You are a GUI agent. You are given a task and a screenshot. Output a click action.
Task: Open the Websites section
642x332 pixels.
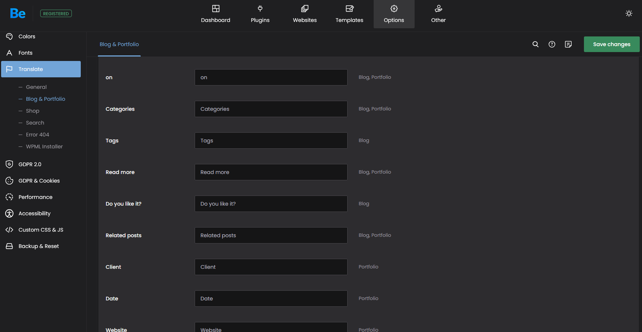pos(305,14)
